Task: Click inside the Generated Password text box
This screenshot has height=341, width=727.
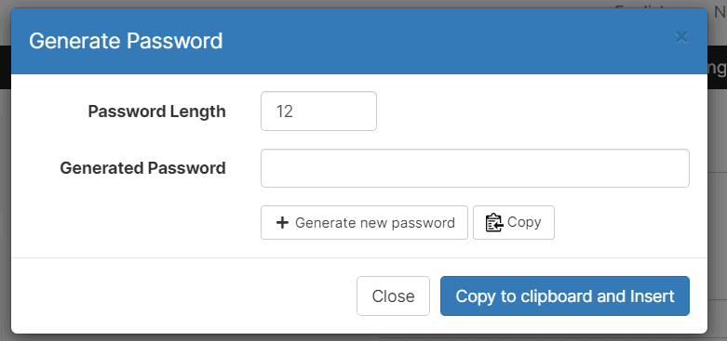Action: [x=475, y=168]
